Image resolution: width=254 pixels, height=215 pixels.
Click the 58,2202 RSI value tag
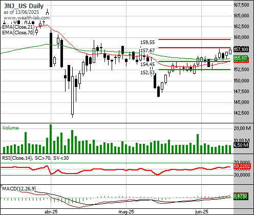click(242, 166)
